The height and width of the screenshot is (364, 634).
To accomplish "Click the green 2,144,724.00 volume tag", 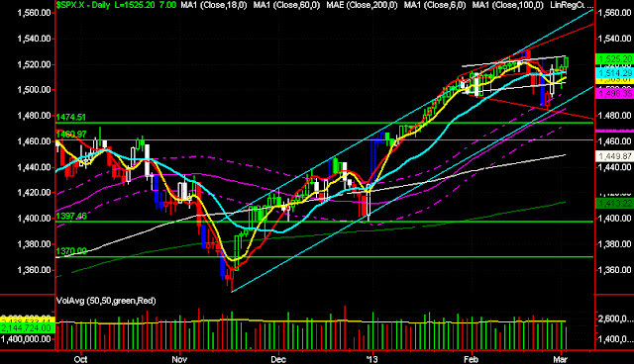I will point(27,328).
